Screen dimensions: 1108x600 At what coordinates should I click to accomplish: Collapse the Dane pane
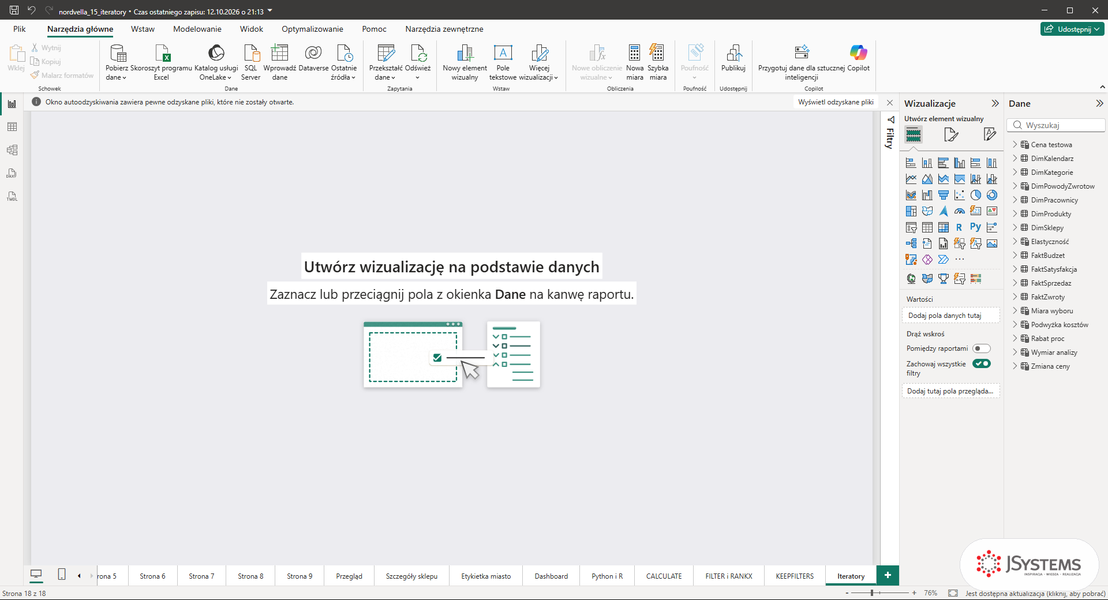(x=1099, y=103)
